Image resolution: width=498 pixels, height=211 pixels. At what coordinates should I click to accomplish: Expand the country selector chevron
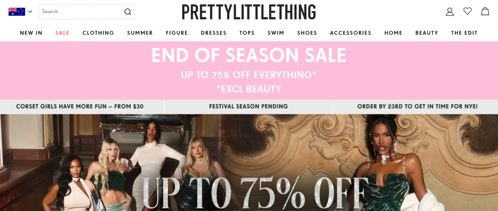(30, 12)
